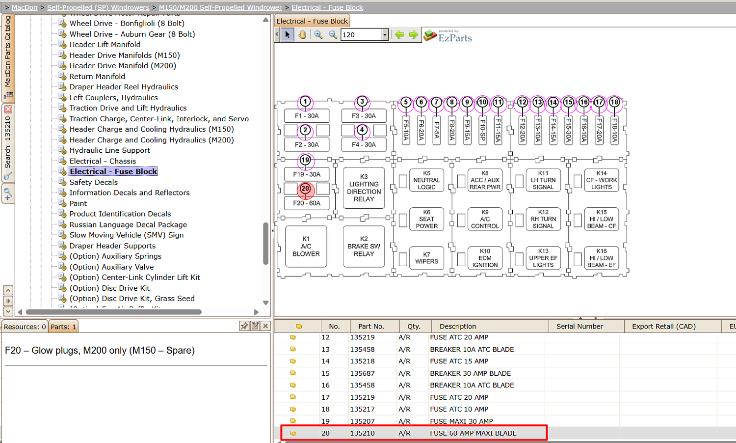The height and width of the screenshot is (443, 736).
Task: Collapse the diagram toolbar with left chevron
Action: click(277, 34)
